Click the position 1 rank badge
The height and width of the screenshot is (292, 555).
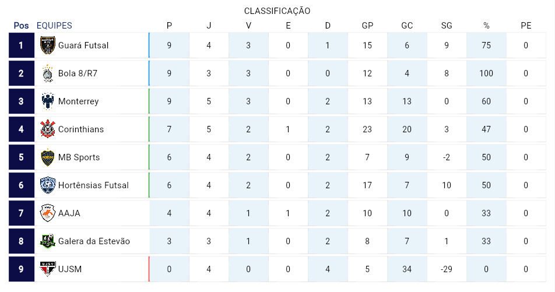(21, 45)
